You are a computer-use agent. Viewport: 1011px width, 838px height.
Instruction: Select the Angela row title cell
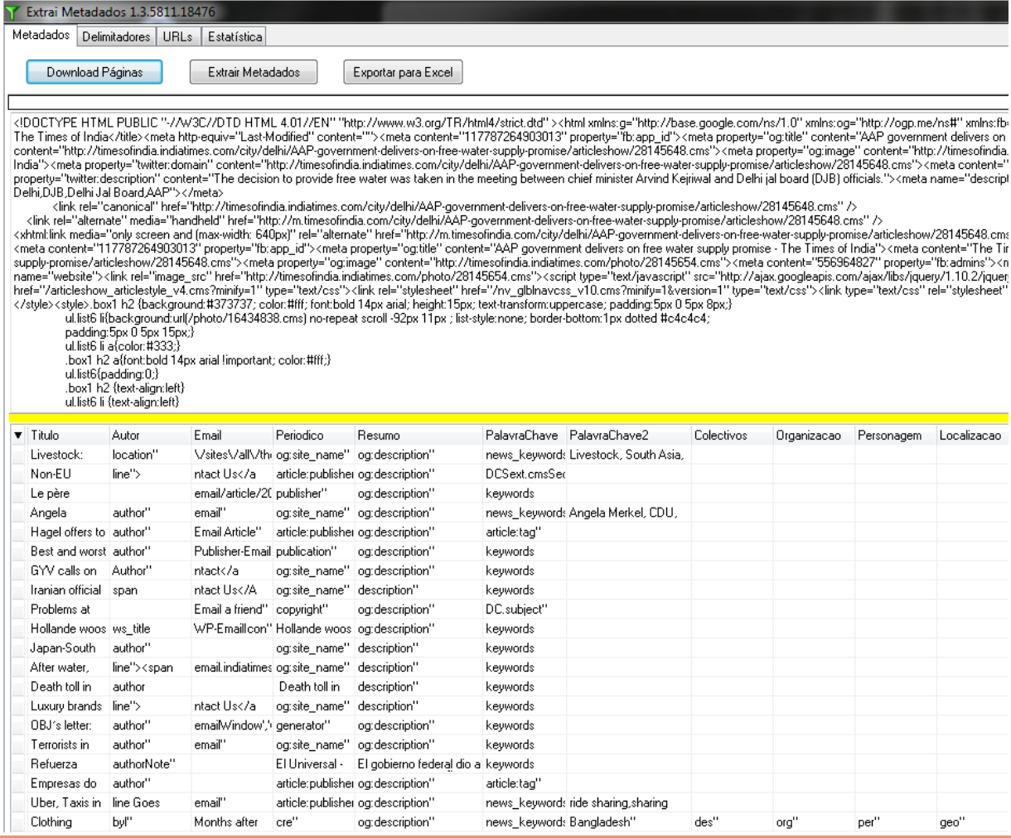(68, 513)
